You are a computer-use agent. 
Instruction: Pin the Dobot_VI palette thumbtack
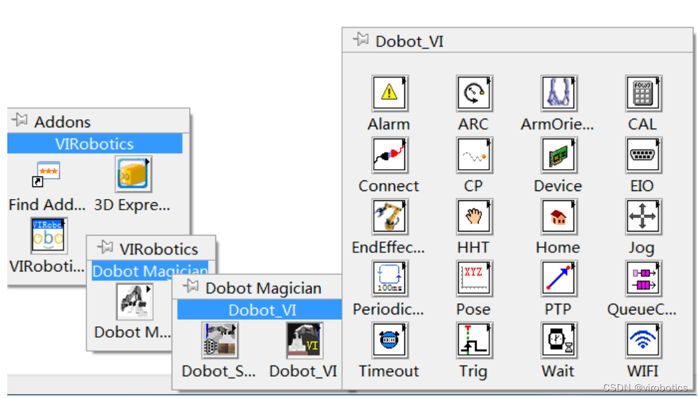pos(361,40)
